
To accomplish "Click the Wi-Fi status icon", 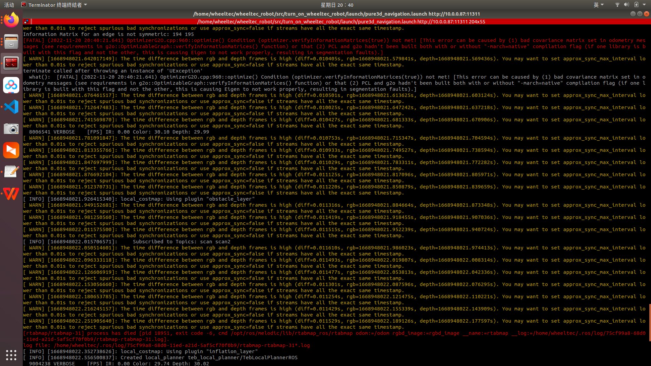I will [x=617, y=5].
